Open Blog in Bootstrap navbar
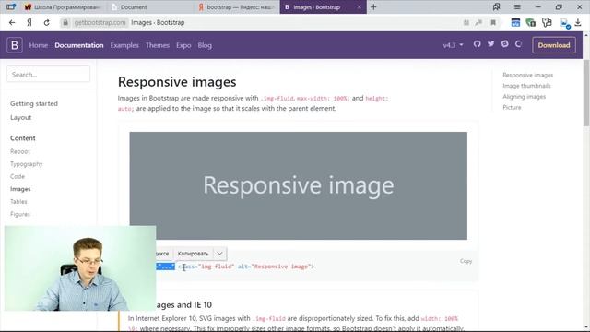Viewport: 590px width, 332px height. pyautogui.click(x=205, y=45)
